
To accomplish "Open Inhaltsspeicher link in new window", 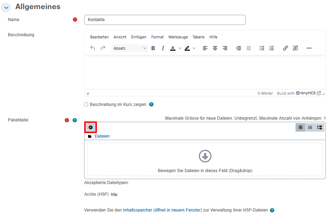I will tap(162, 210).
